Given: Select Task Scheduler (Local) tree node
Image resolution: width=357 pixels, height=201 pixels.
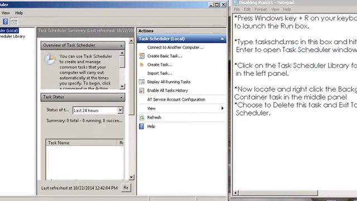Looking at the screenshot, I should 9,31.
